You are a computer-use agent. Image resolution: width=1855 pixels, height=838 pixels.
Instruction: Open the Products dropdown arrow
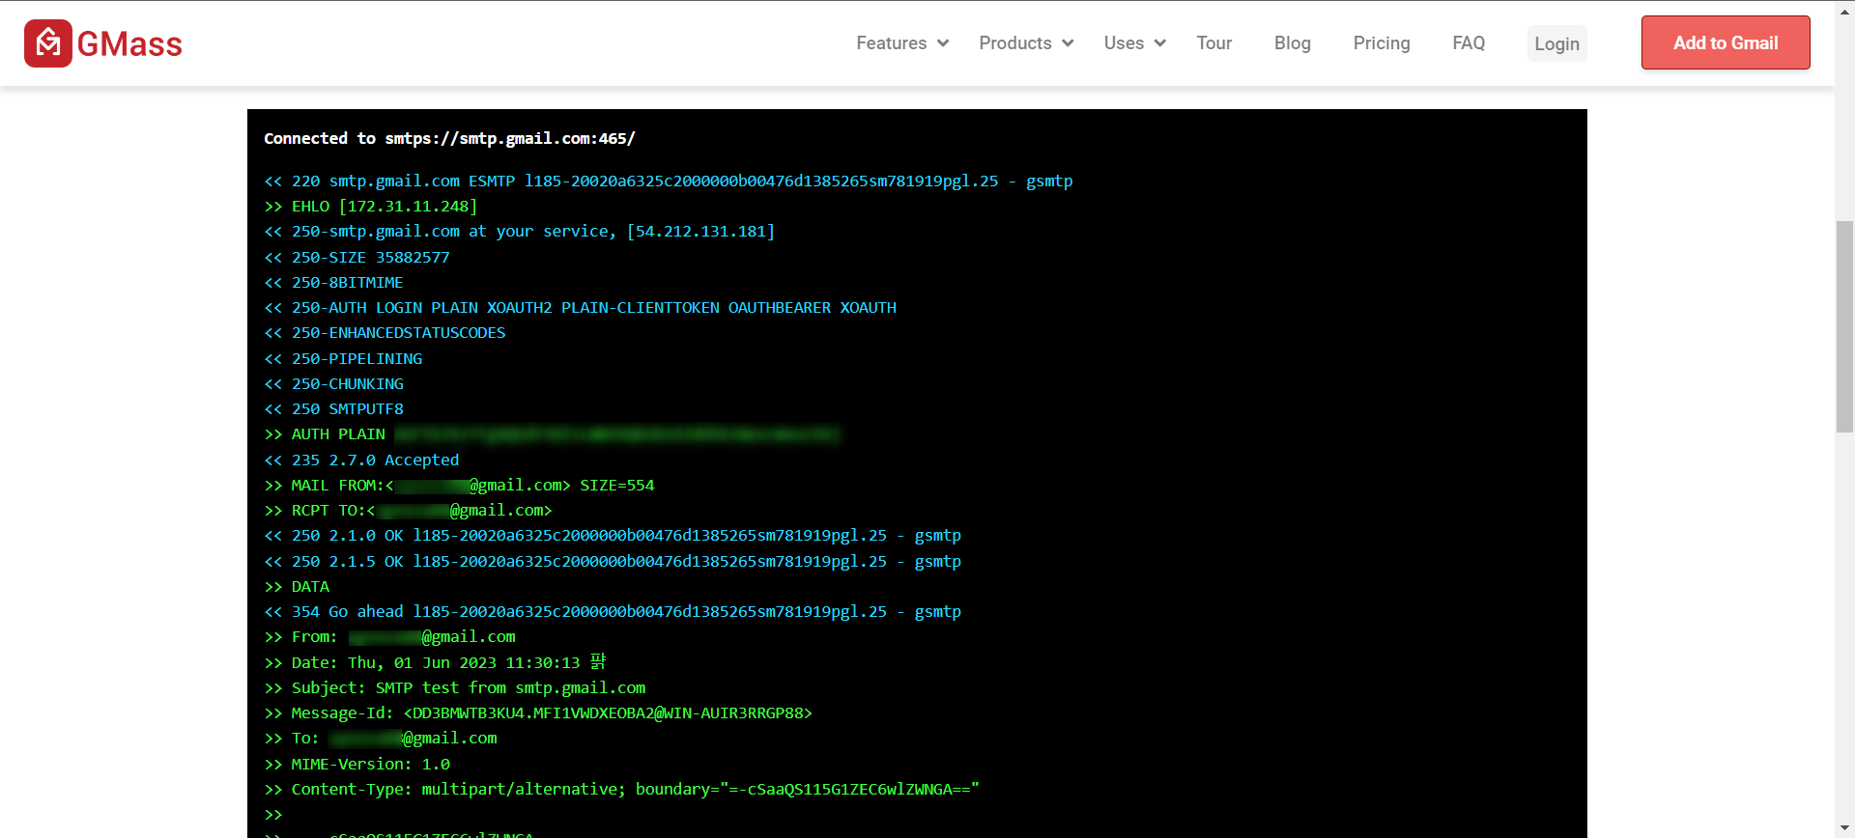[1068, 43]
